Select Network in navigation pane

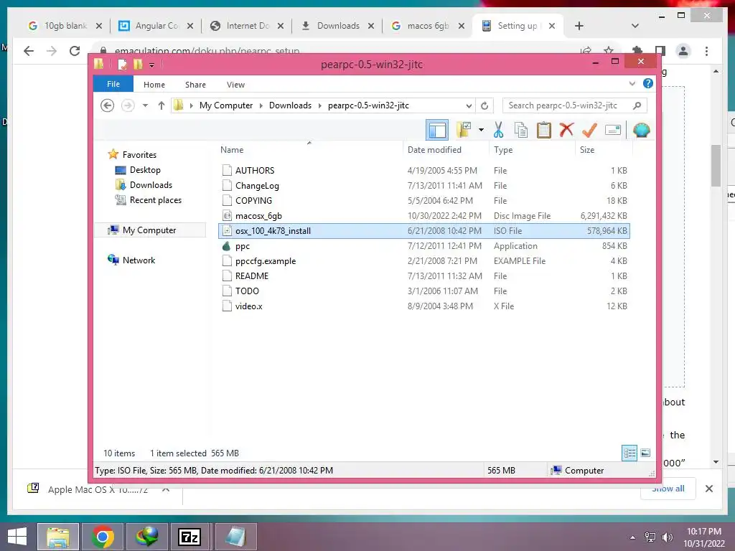tap(139, 260)
